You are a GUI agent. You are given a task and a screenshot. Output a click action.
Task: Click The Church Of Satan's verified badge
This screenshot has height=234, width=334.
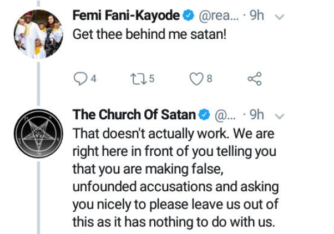tap(205, 116)
